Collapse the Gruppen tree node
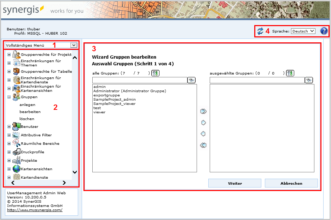The height and width of the screenshot is (220, 331). (8, 97)
